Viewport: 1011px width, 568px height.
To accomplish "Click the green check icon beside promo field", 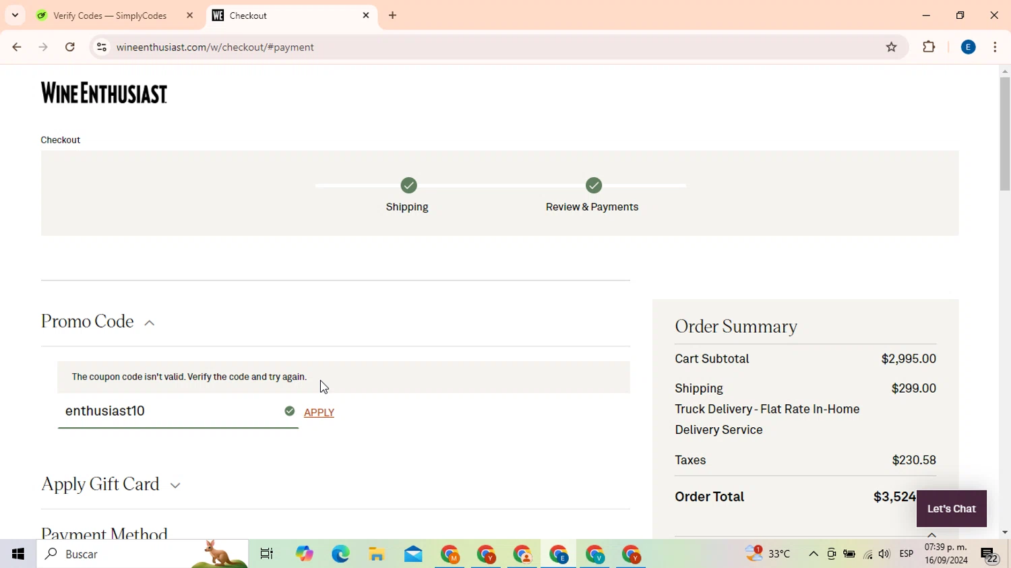I will pyautogui.click(x=290, y=411).
